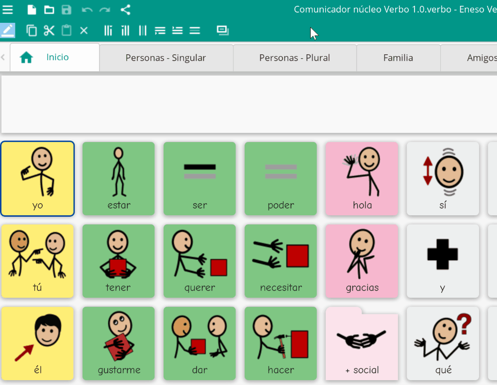Save the current board file
This screenshot has height=385, width=497.
click(66, 10)
